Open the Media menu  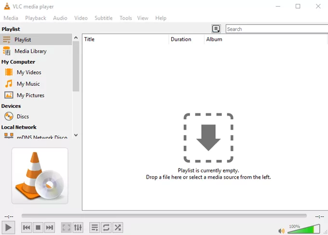(x=11, y=18)
